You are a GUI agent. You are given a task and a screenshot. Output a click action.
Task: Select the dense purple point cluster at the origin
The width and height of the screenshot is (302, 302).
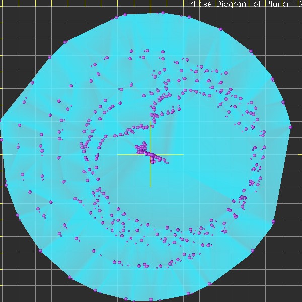[x=143, y=148]
